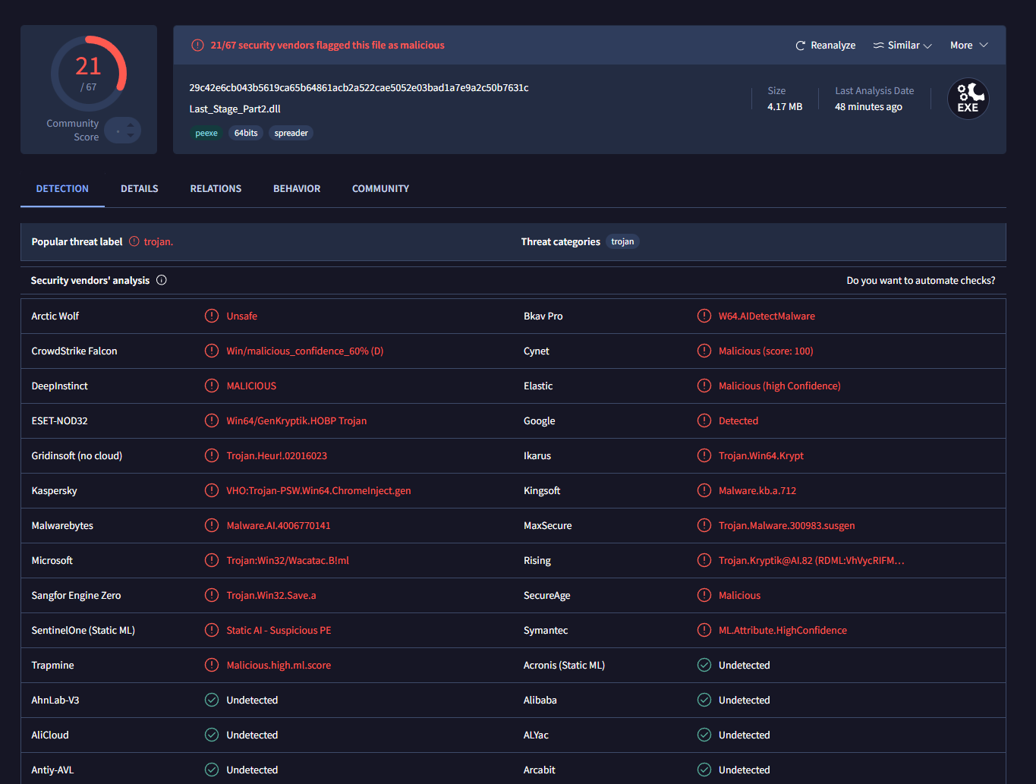This screenshot has height=784, width=1036.
Task: Vote down on the Community Score
Action: [131, 136]
